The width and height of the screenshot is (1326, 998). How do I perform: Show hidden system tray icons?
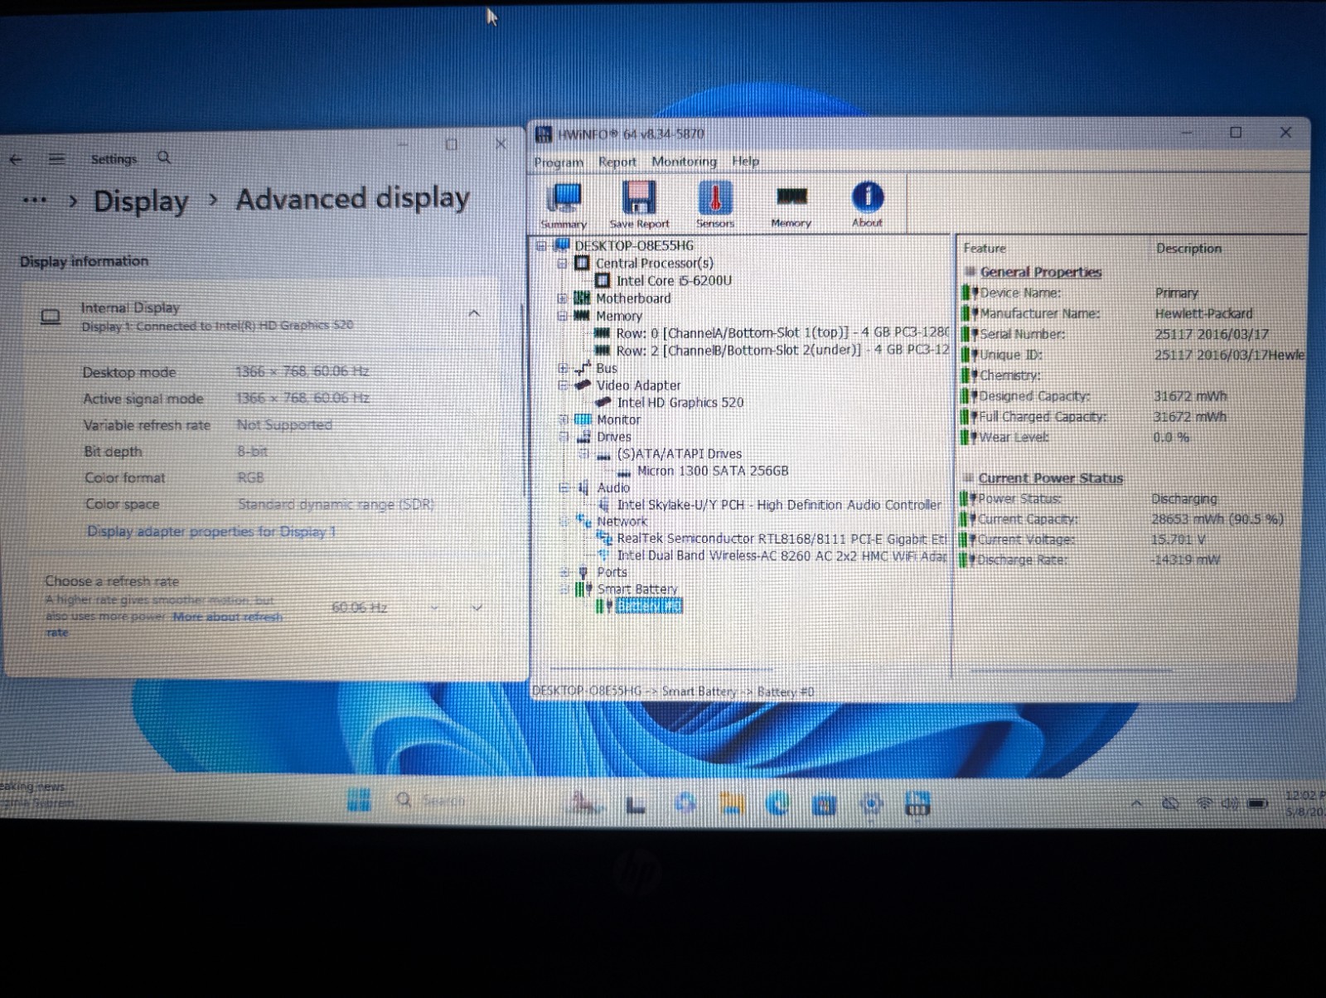[1137, 803]
